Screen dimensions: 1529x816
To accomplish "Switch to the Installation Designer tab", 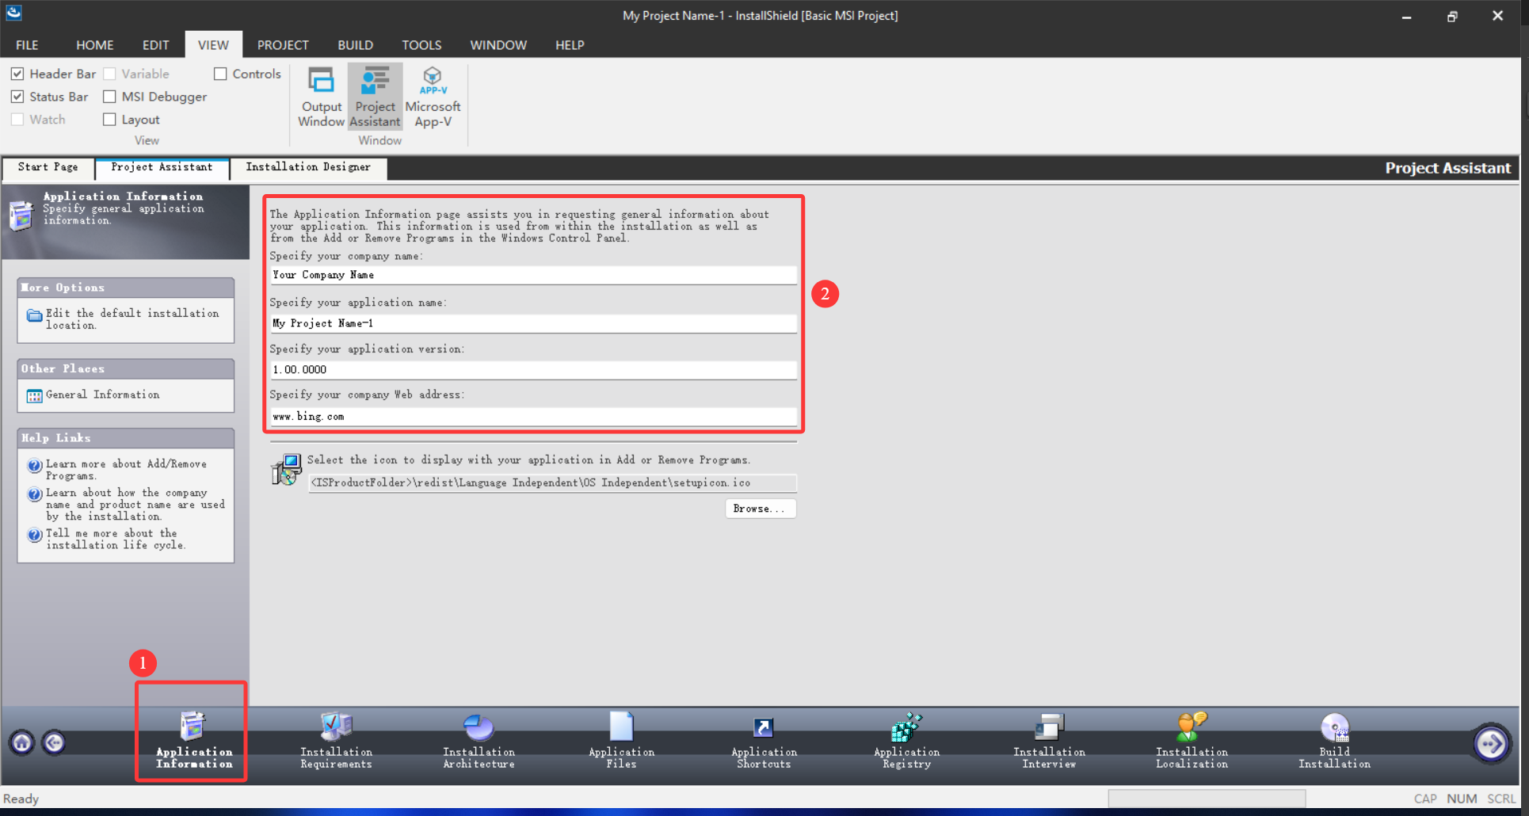I will [308, 167].
